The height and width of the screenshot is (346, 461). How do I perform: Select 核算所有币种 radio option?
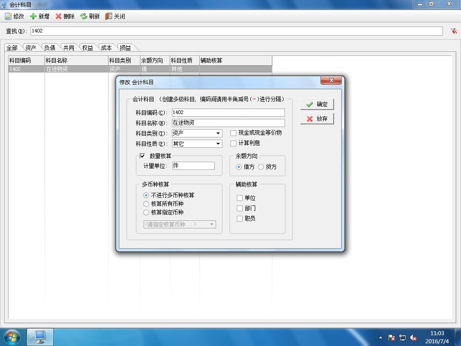[x=146, y=204]
